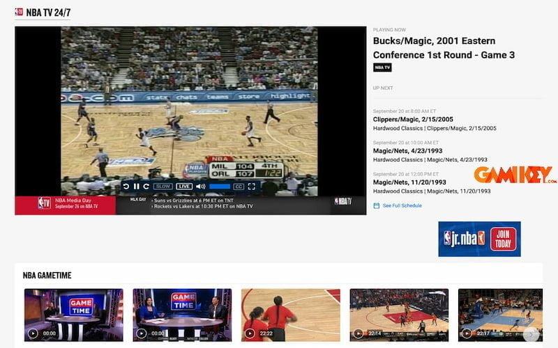The width and height of the screenshot is (558, 348).
Task: Click the NBA TV watermark in video corner
Action: [x=342, y=201]
